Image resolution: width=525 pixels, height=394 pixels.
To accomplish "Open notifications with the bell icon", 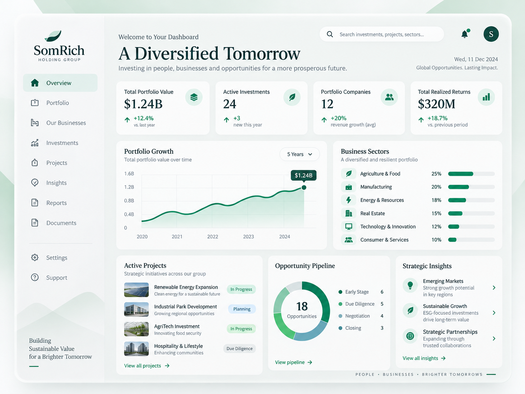I will click(x=465, y=34).
